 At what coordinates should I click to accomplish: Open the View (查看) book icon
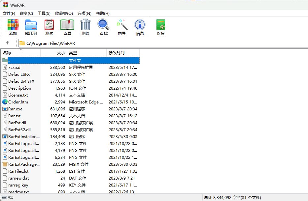(x=67, y=25)
